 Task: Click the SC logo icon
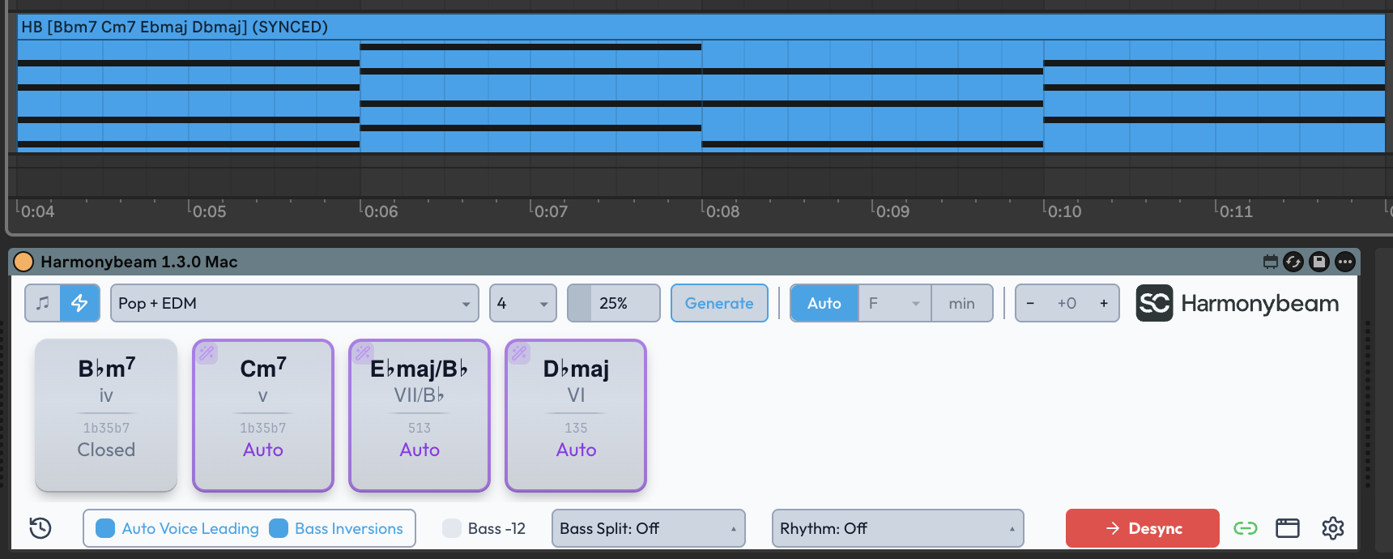click(x=1154, y=303)
